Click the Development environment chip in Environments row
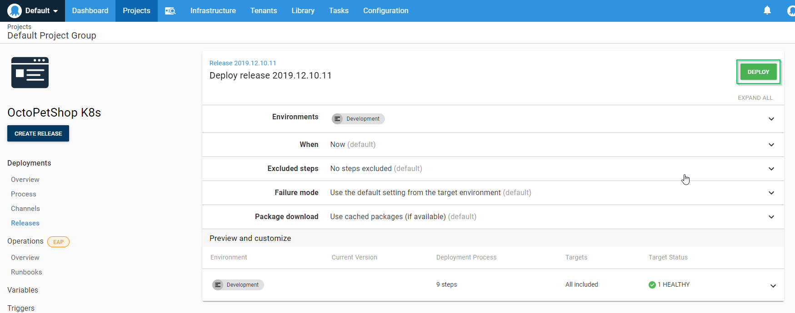Viewport: 795px width, 313px height. coord(358,119)
